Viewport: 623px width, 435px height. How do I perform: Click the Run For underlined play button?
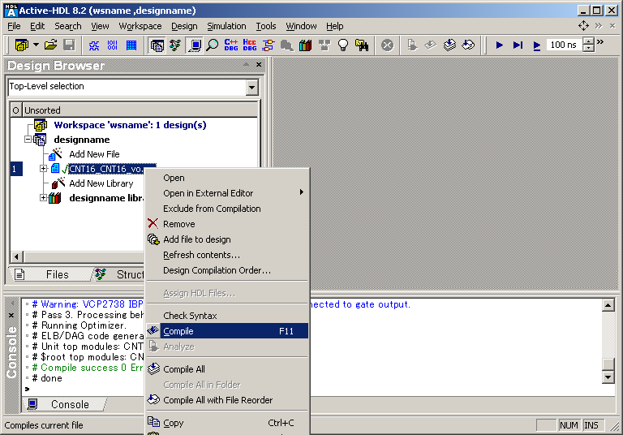(536, 45)
